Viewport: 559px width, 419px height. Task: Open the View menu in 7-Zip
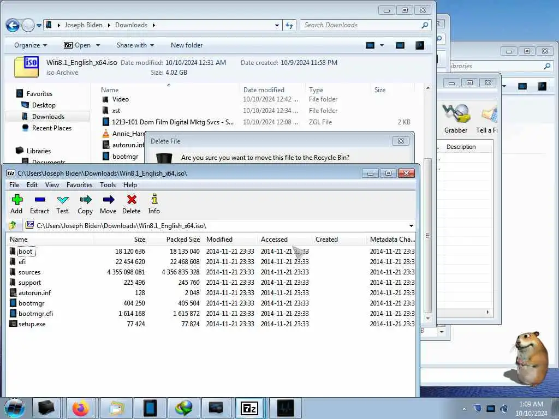[52, 184]
